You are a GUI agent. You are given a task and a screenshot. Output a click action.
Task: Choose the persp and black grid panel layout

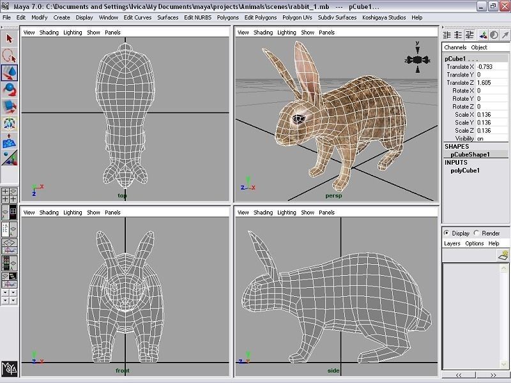tap(9, 213)
